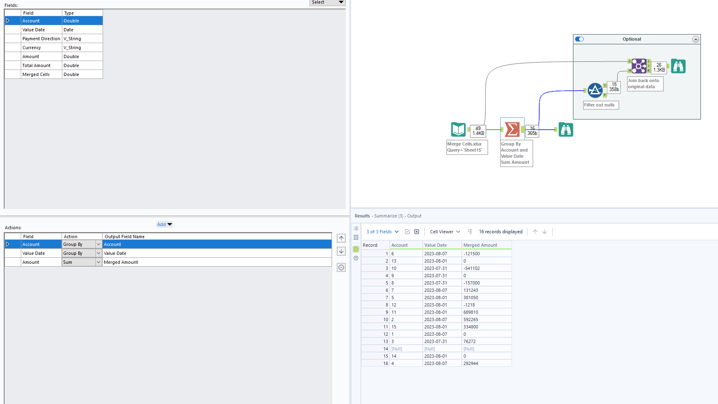The image size is (718, 404).
Task: Click the Filter out nulls tool
Action: pyautogui.click(x=595, y=90)
